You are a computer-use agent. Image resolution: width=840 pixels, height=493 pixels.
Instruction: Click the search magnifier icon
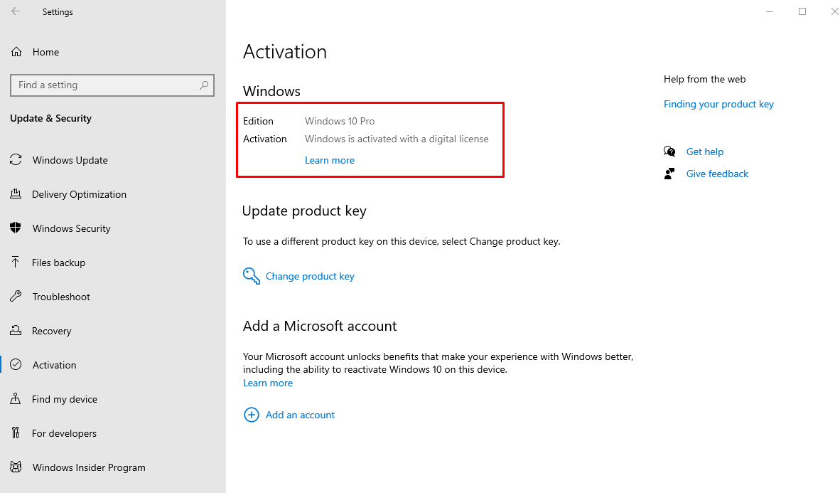(204, 85)
